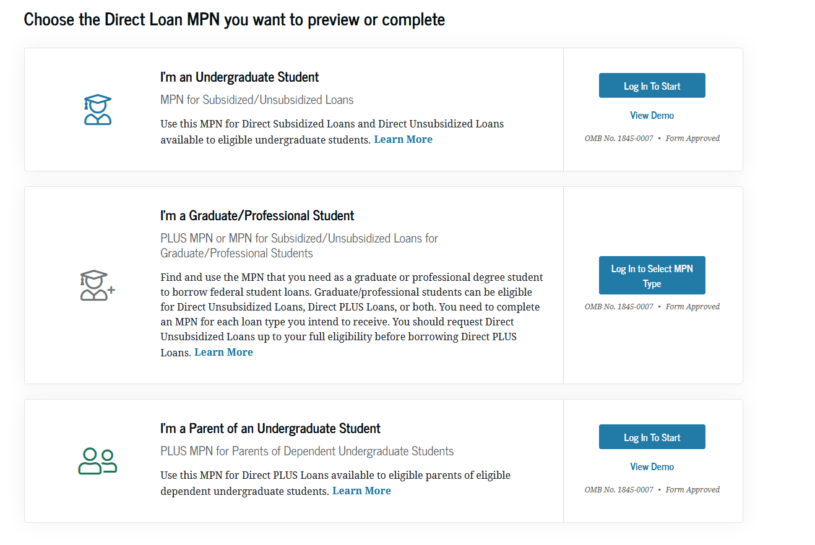Open View Demo for parent PLUS MPN

(652, 466)
